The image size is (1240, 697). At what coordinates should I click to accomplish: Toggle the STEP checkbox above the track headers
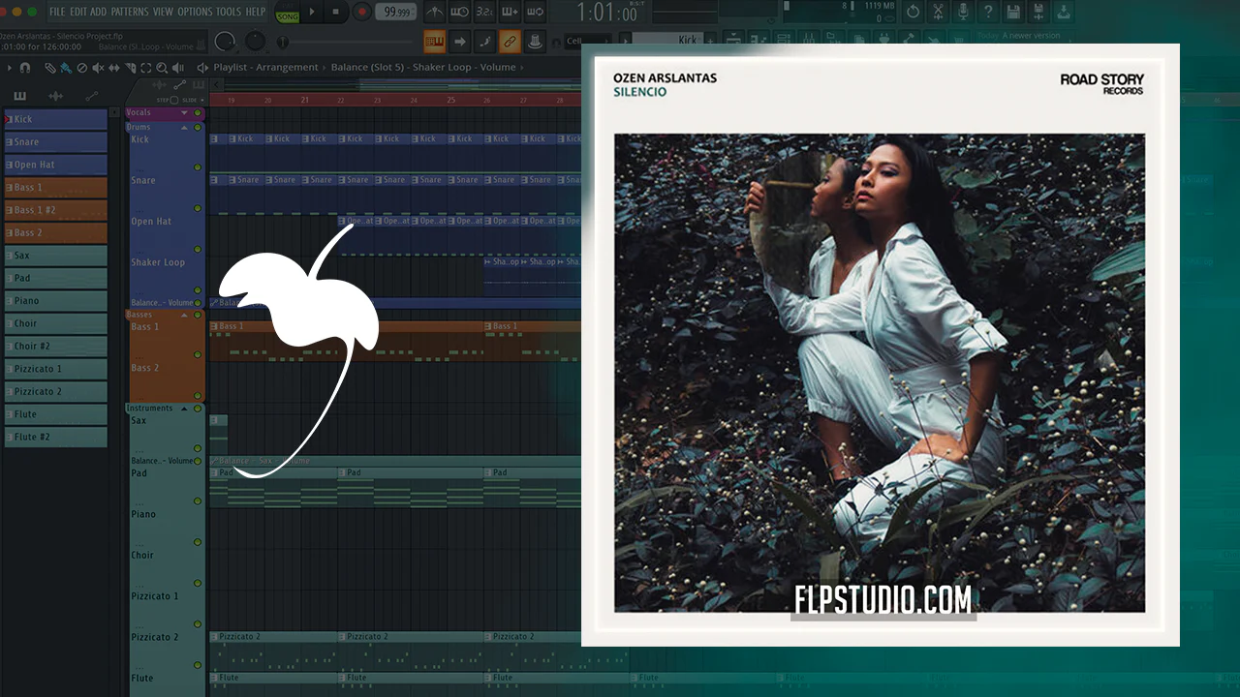coord(174,100)
